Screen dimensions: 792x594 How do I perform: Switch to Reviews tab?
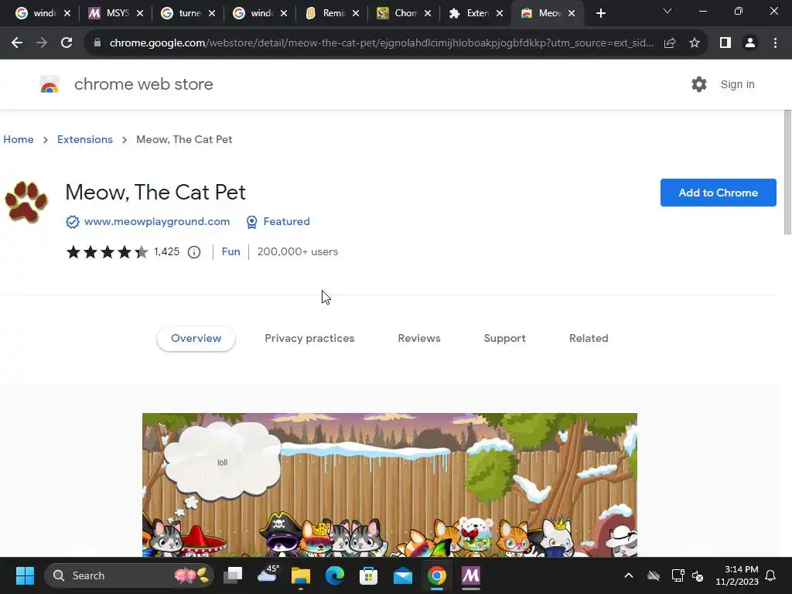(419, 339)
